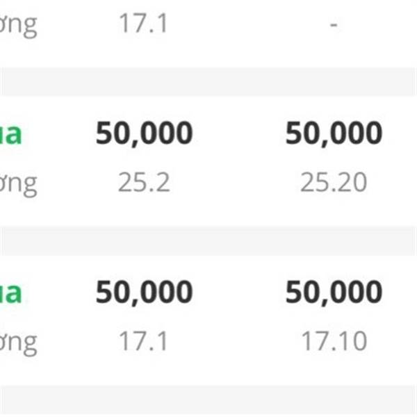Click the gray 17.10 value
Viewport: 417px width, 417px height.
(x=334, y=341)
